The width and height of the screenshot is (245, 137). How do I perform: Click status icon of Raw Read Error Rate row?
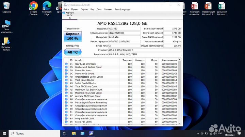pos(66,64)
